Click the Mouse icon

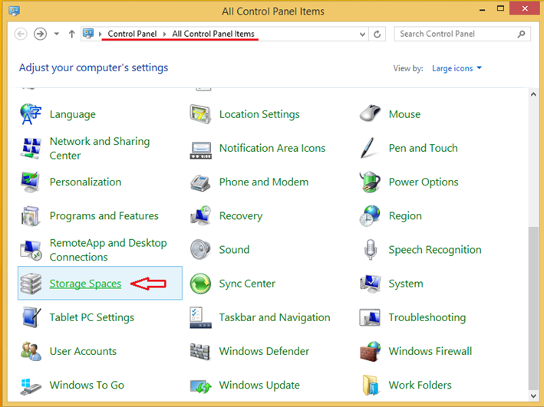tap(370, 114)
